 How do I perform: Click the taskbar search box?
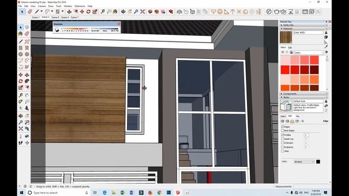coord(58,193)
